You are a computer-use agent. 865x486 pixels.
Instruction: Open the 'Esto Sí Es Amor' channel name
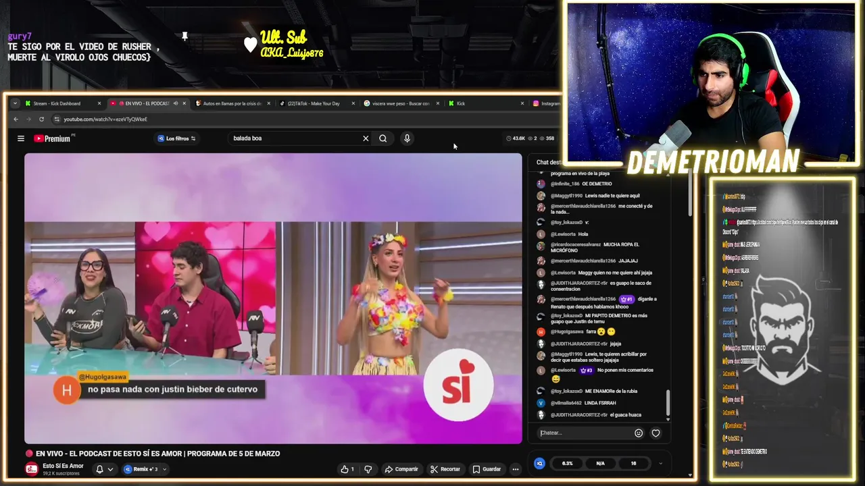click(x=63, y=466)
